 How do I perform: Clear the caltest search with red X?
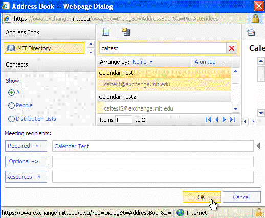point(232,48)
